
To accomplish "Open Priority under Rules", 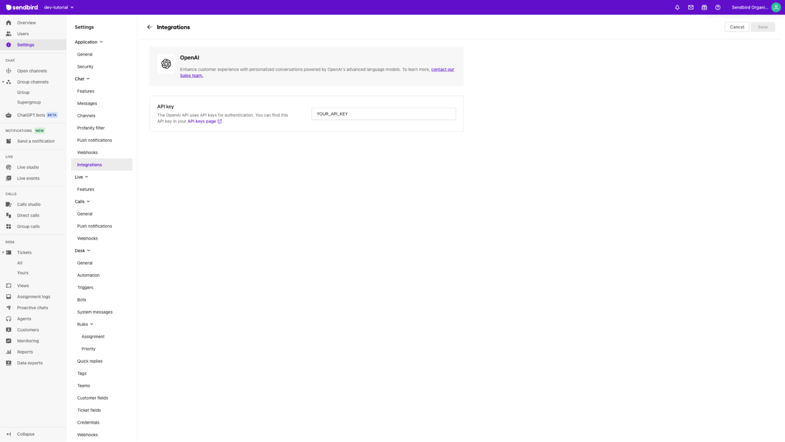I will coord(88,349).
